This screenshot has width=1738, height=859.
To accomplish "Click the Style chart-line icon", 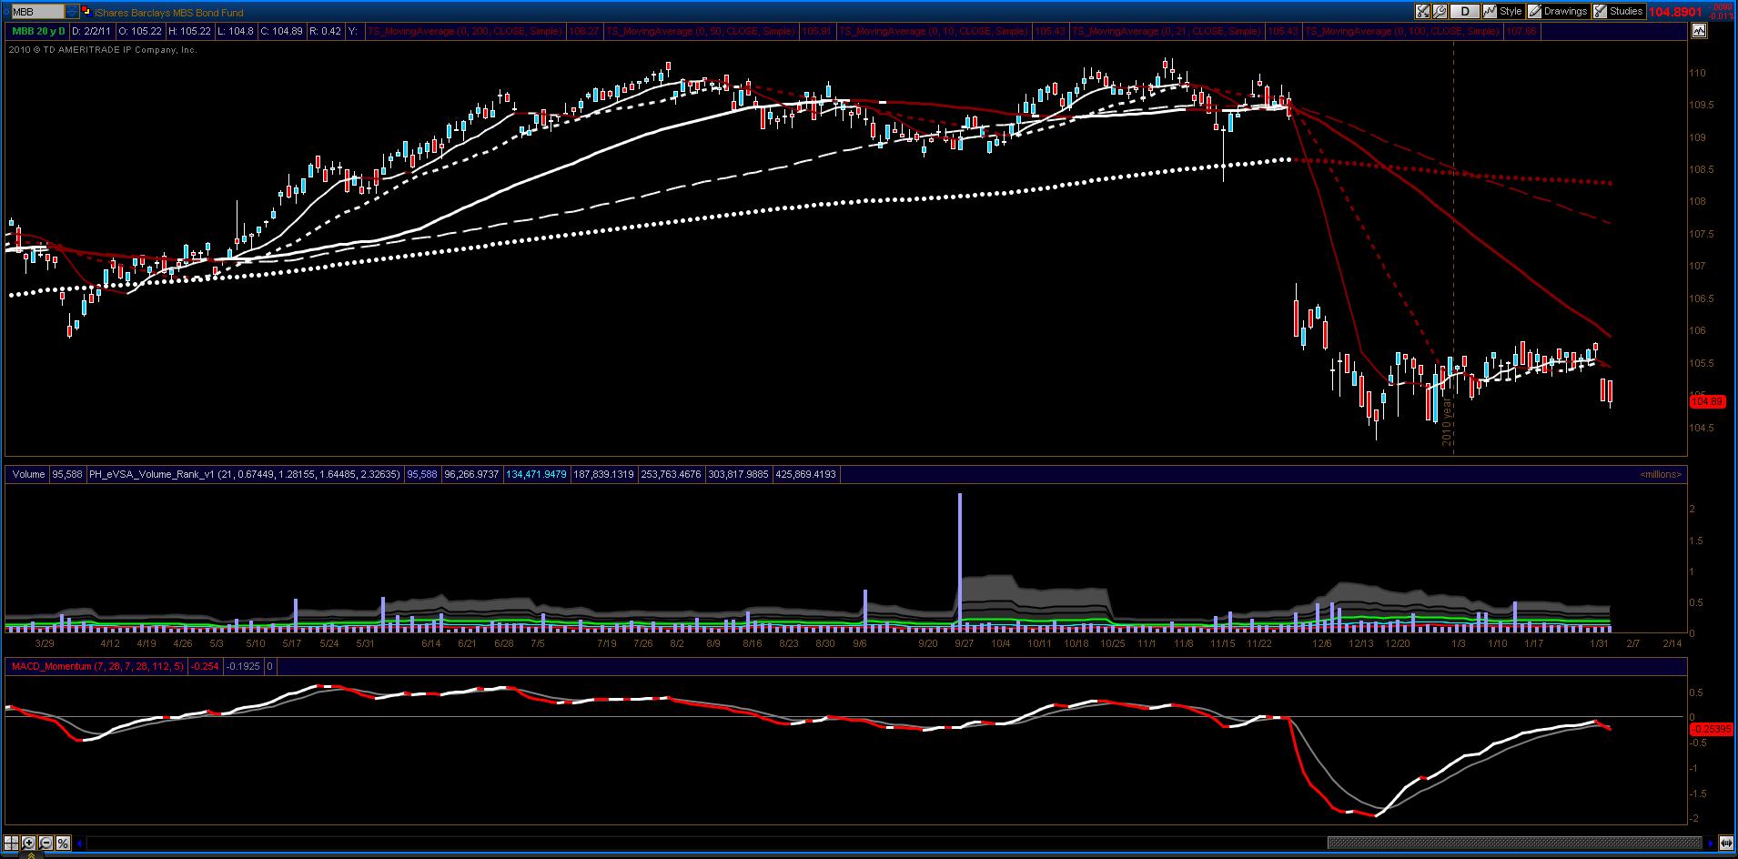I will click(x=1490, y=12).
